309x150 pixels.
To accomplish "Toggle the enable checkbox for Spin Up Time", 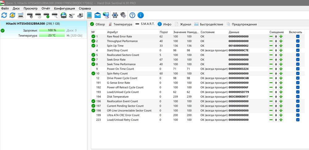I will [x=298, y=46].
